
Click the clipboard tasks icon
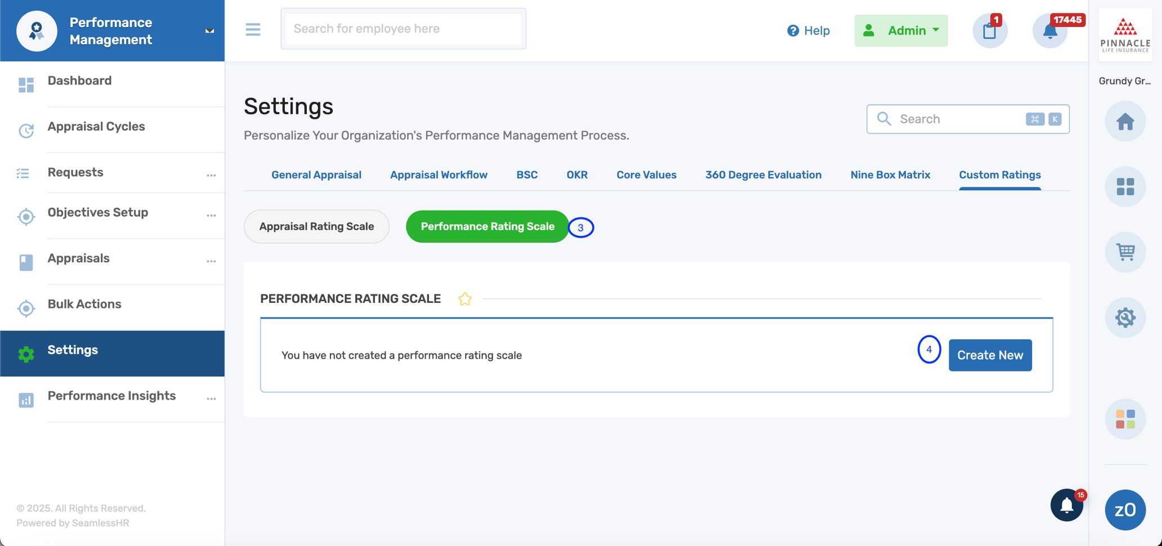(990, 30)
